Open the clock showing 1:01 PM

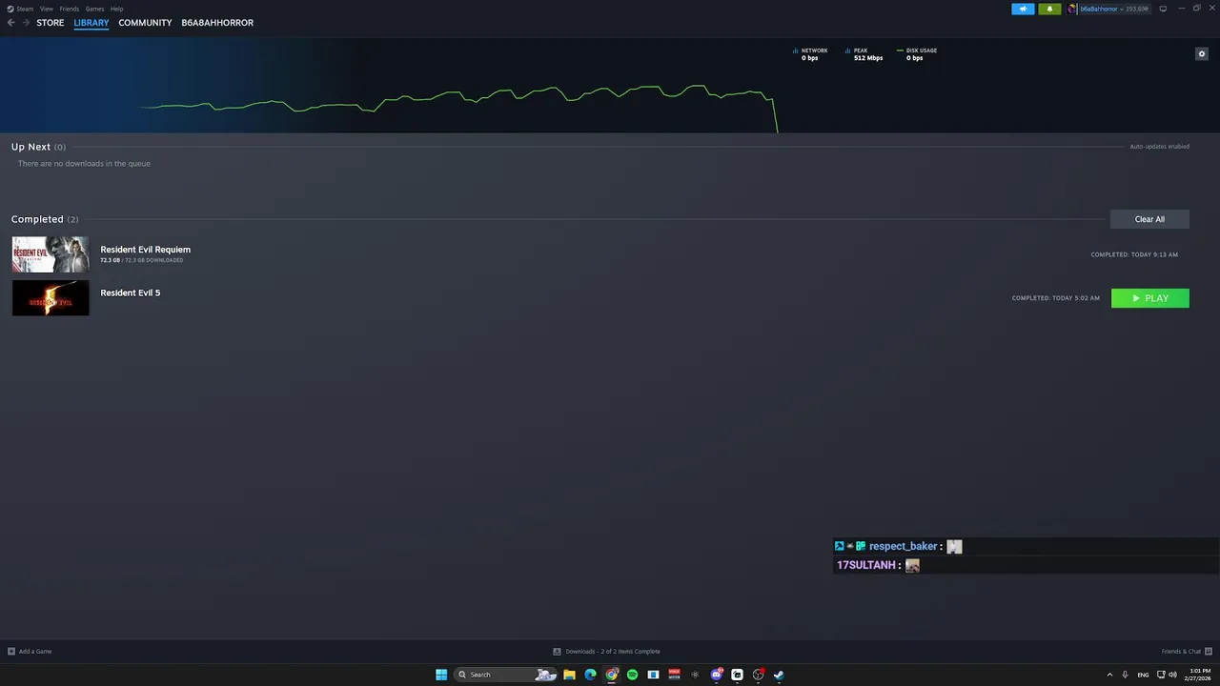tap(1197, 675)
